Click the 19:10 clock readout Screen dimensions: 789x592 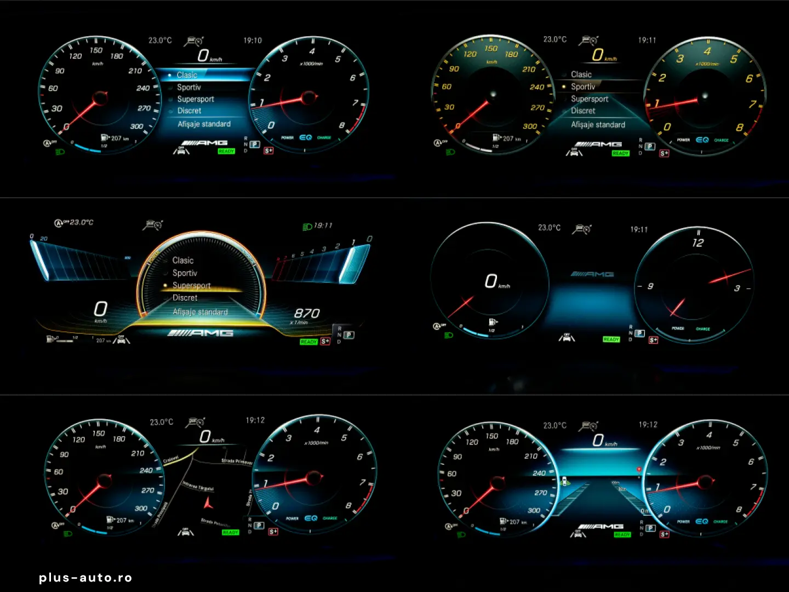pos(253,41)
